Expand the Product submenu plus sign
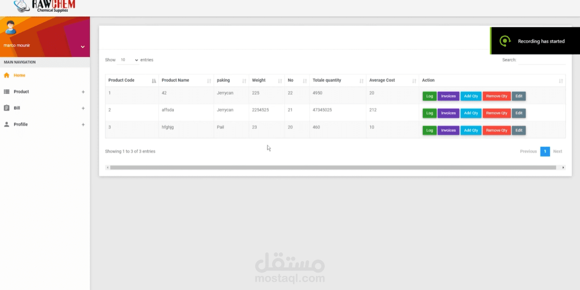The image size is (580, 290). click(x=83, y=92)
